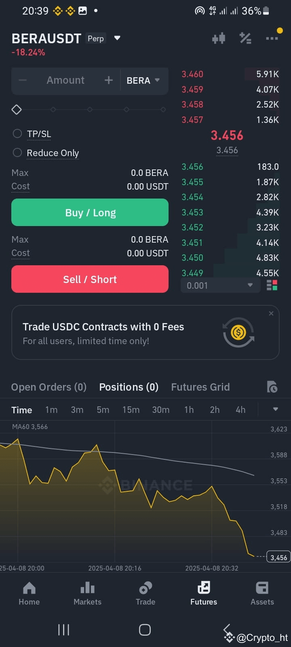Tap the leverage slider diamond handle

point(17,110)
